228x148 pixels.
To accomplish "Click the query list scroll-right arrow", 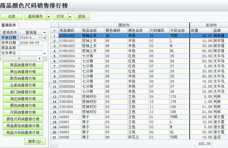I will (40, 58).
